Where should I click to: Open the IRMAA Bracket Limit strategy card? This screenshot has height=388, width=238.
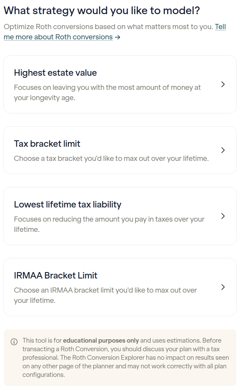point(120,287)
